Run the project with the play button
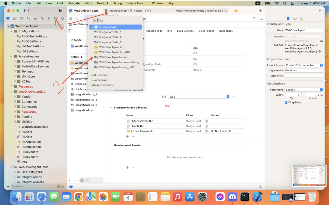This screenshot has width=329, height=205. (60, 11)
